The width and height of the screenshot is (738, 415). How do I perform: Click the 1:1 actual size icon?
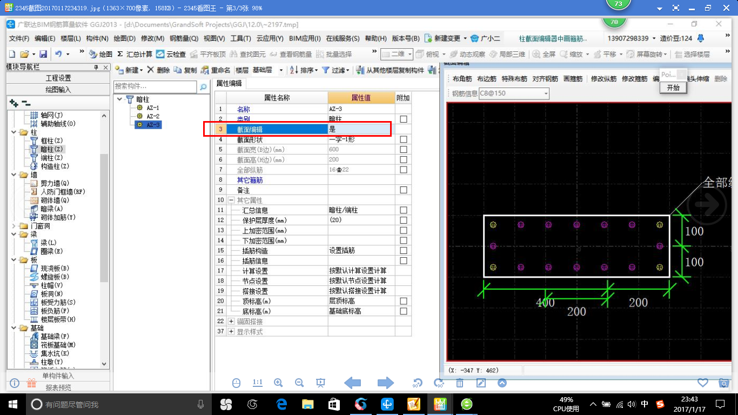point(257,383)
